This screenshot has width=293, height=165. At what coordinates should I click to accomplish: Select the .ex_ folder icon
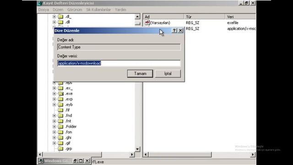pyautogui.click(x=60, y=88)
